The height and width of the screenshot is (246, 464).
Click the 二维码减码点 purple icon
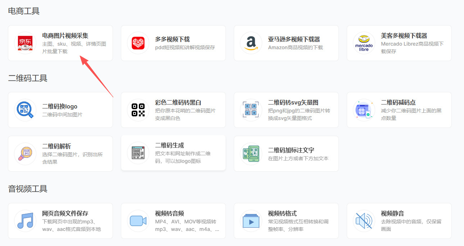click(x=364, y=110)
